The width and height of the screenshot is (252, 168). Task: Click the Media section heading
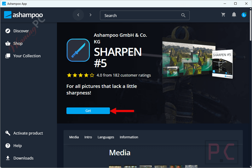(x=120, y=153)
